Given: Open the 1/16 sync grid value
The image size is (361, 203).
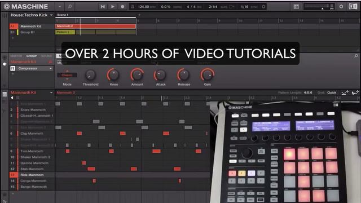Looking at the screenshot, I should tap(244, 7).
